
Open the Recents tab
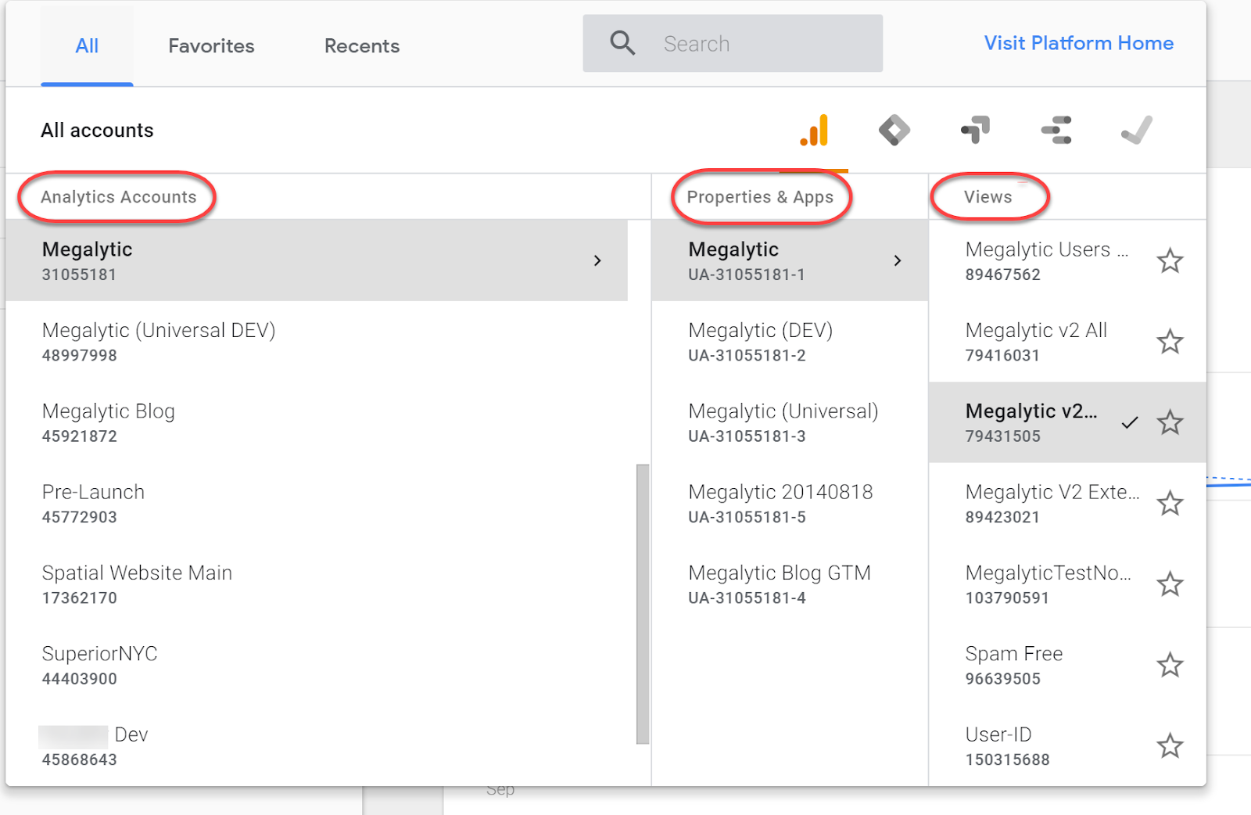pos(361,45)
